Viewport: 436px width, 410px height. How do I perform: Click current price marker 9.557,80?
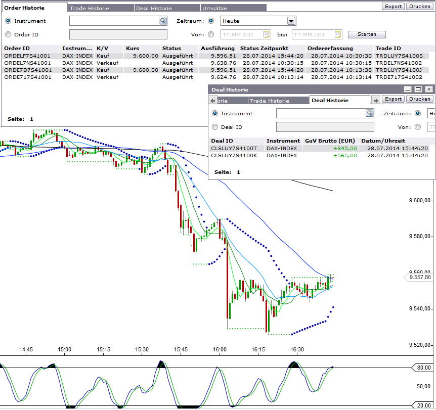[x=418, y=277]
